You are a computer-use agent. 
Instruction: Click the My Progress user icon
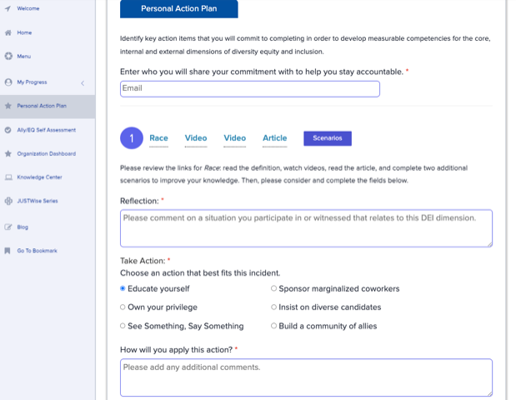point(8,82)
